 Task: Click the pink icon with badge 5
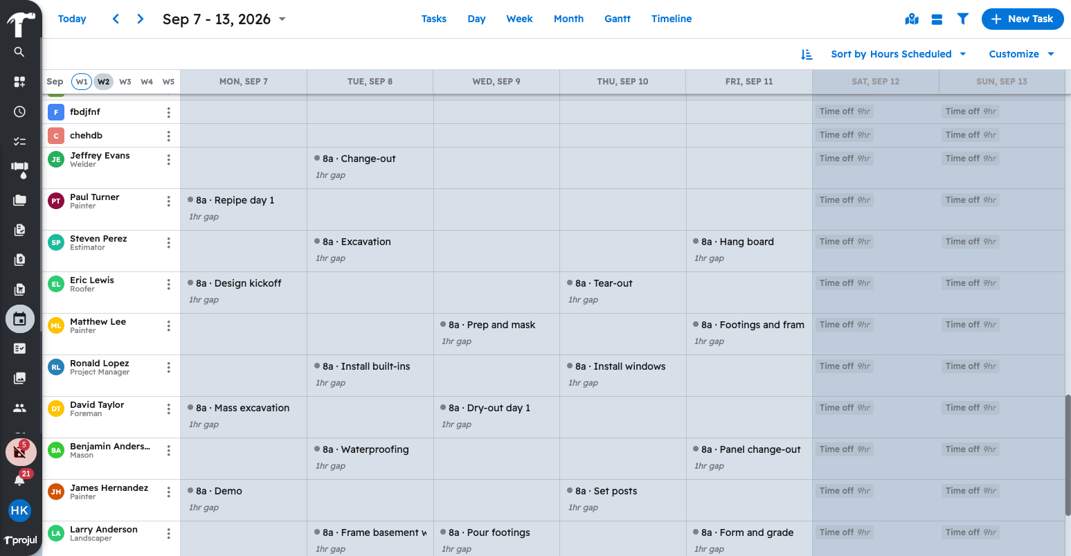coord(20,452)
